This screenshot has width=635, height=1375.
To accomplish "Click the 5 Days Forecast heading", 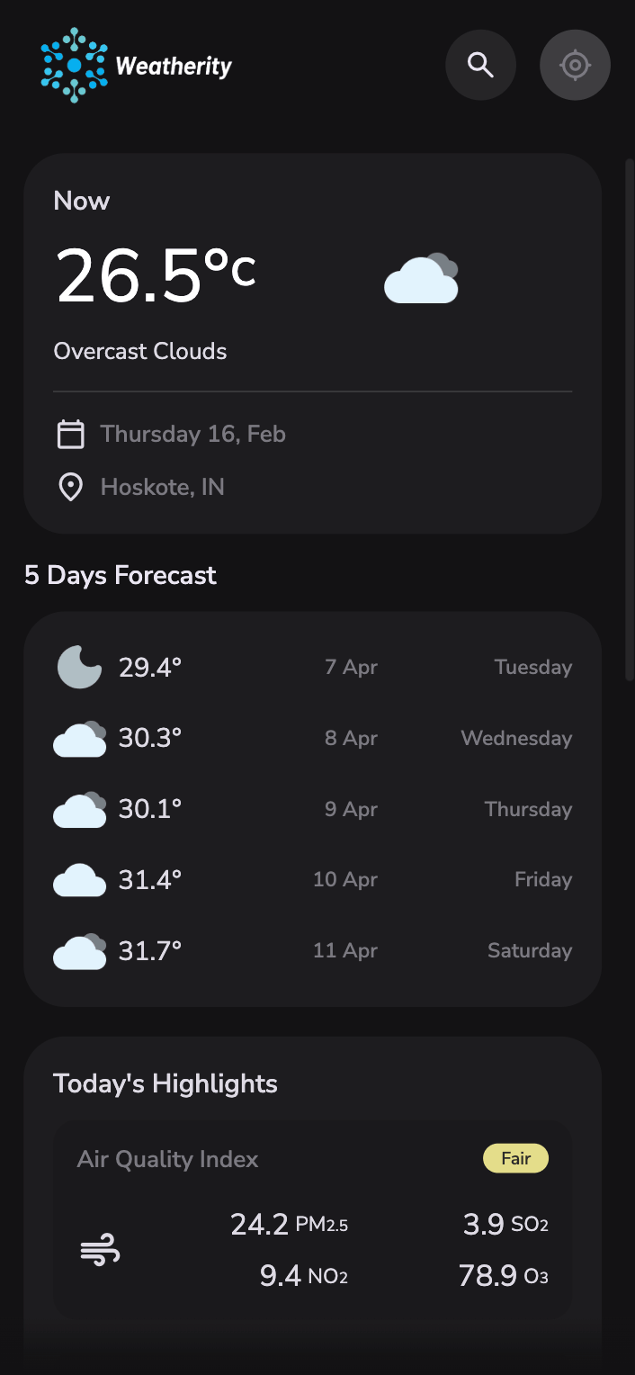I will tap(120, 575).
